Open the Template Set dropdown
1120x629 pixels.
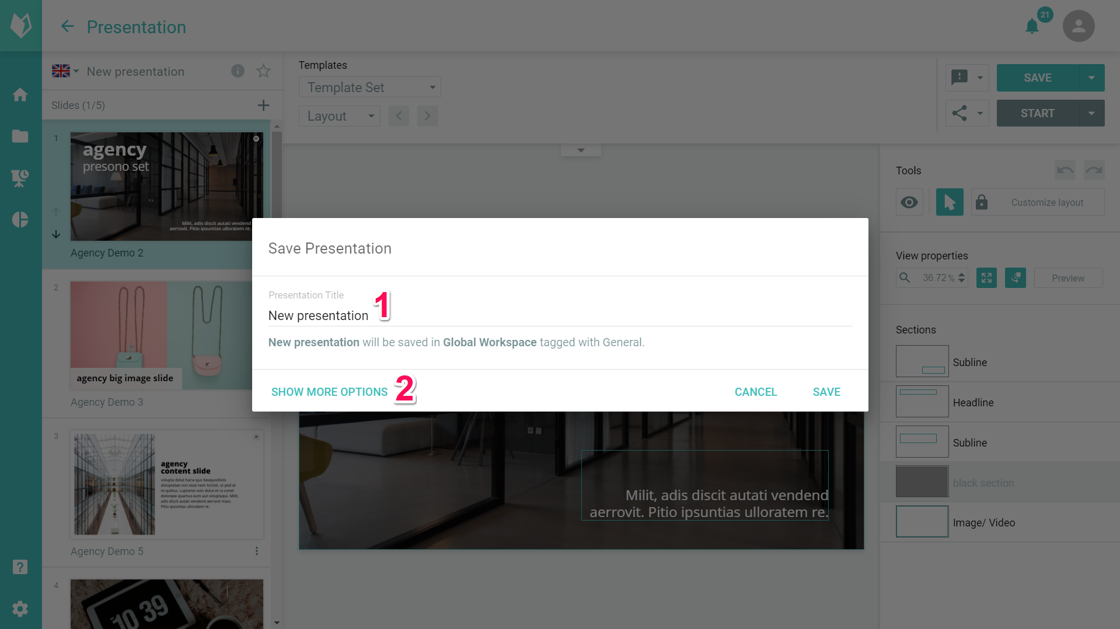click(x=369, y=87)
